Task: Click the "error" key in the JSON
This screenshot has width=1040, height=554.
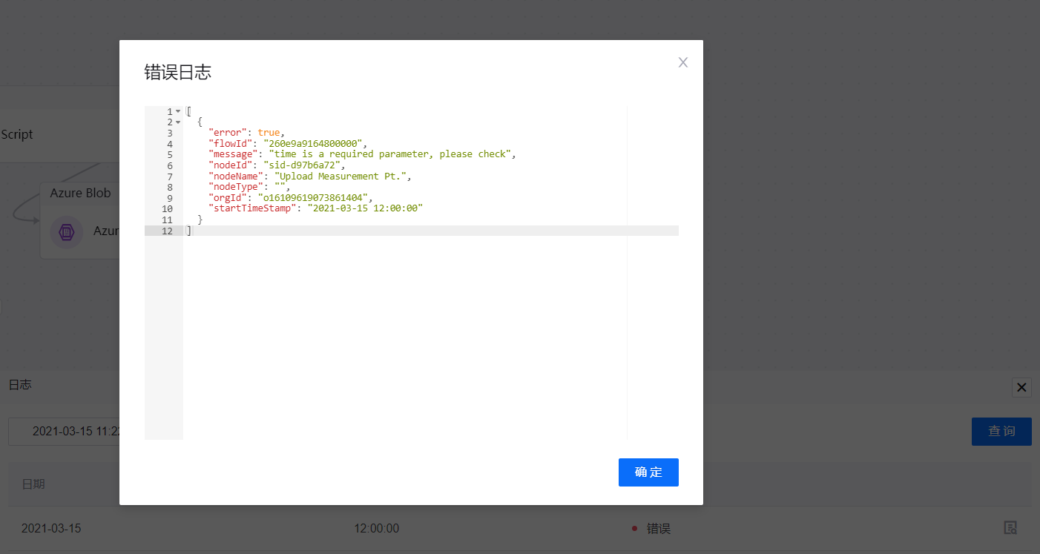Action: coord(228,133)
